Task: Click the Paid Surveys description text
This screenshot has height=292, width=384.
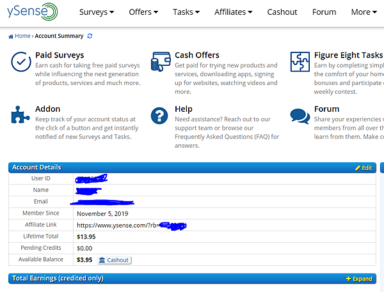Action: 88,74
